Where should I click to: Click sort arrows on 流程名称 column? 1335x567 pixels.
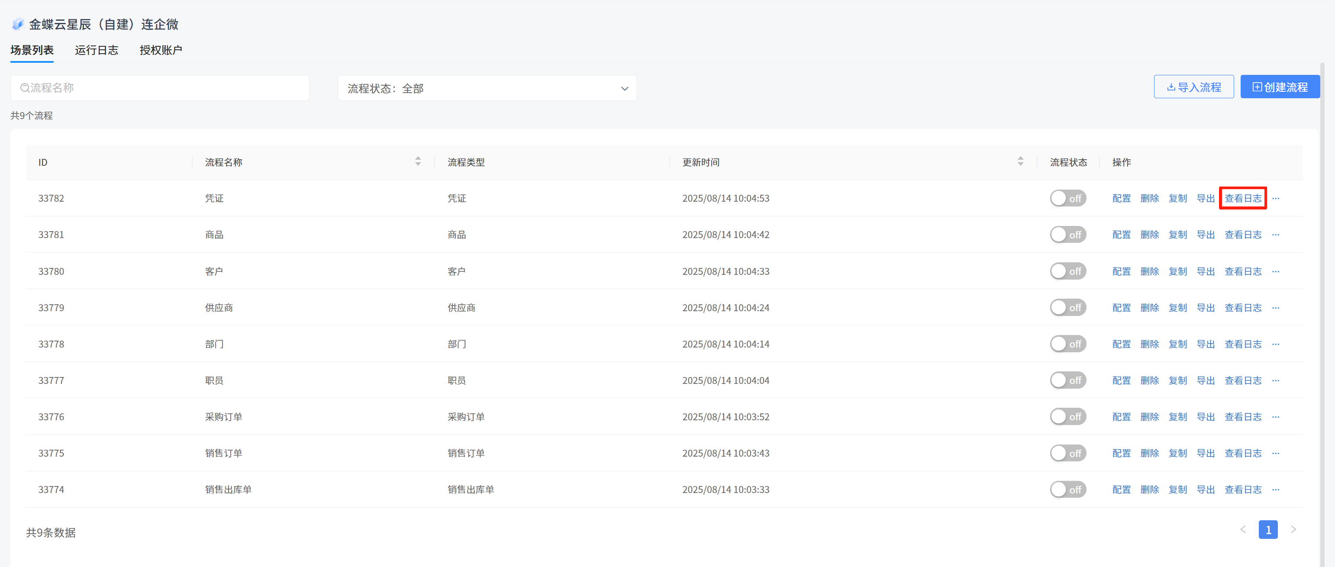pyautogui.click(x=418, y=162)
